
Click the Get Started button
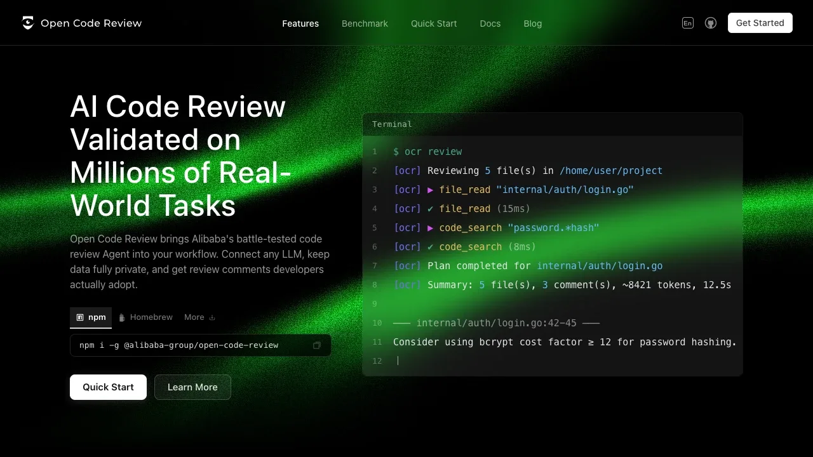760,23
